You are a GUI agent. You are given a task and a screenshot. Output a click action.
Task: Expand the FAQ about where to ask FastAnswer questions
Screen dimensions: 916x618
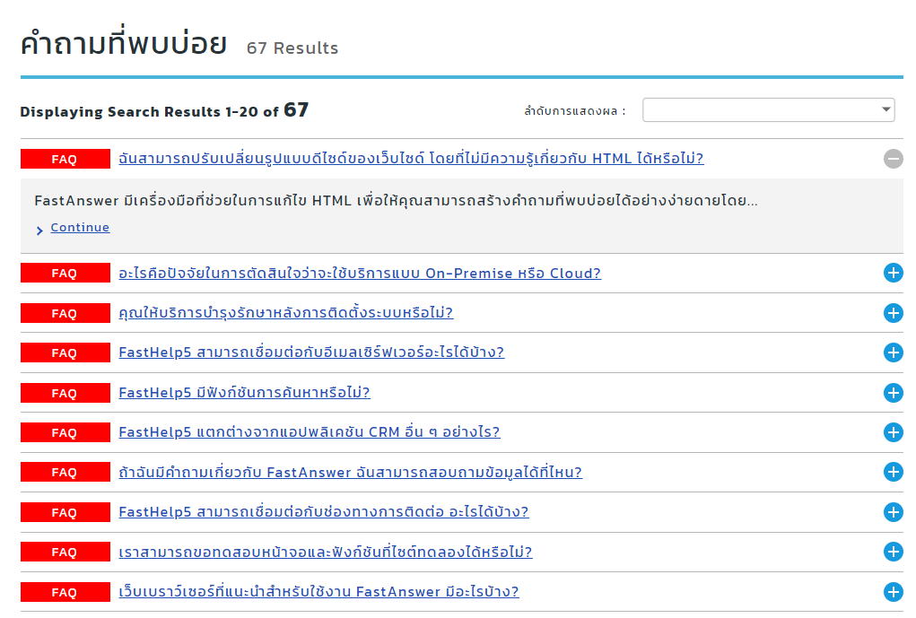pyautogui.click(x=893, y=472)
